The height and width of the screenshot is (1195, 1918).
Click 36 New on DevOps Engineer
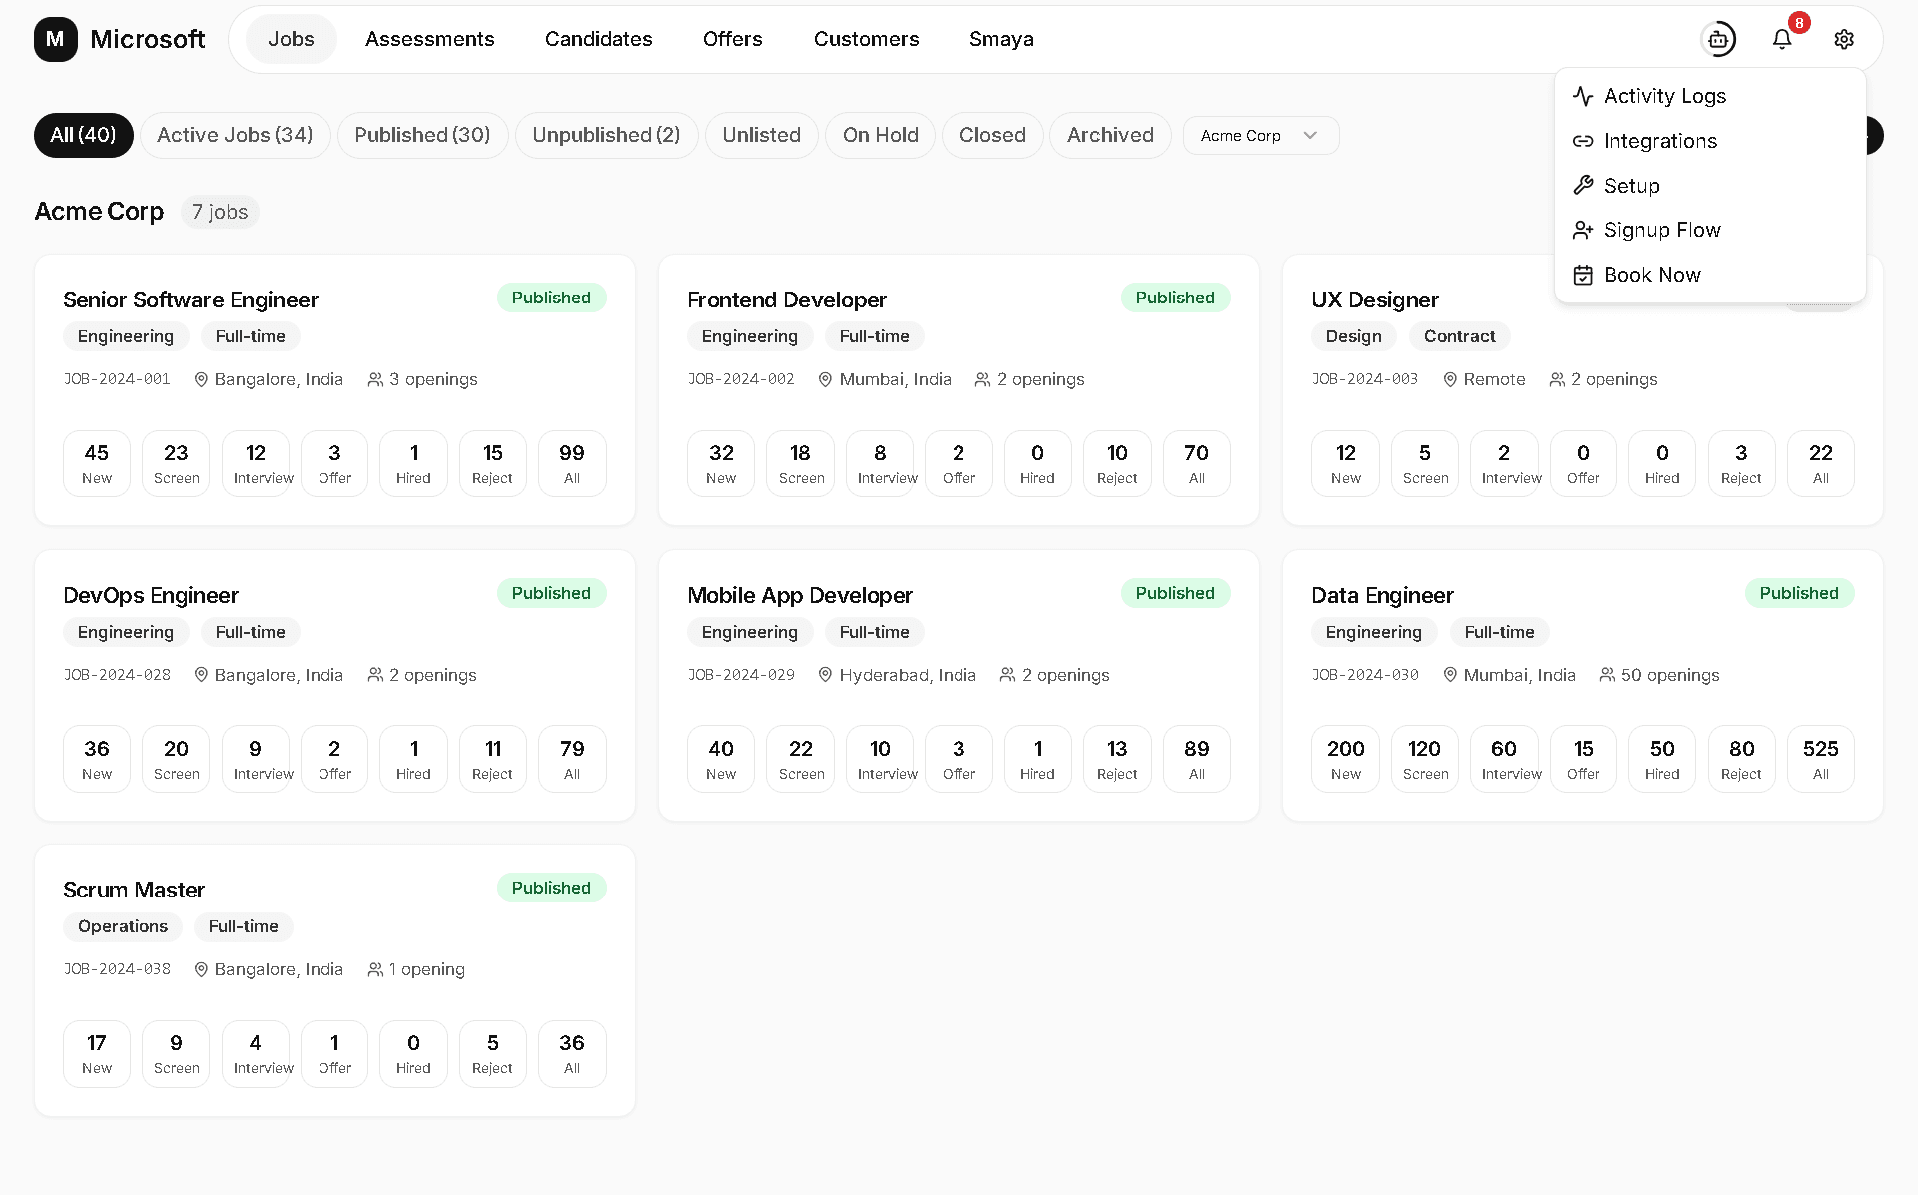pos(97,759)
